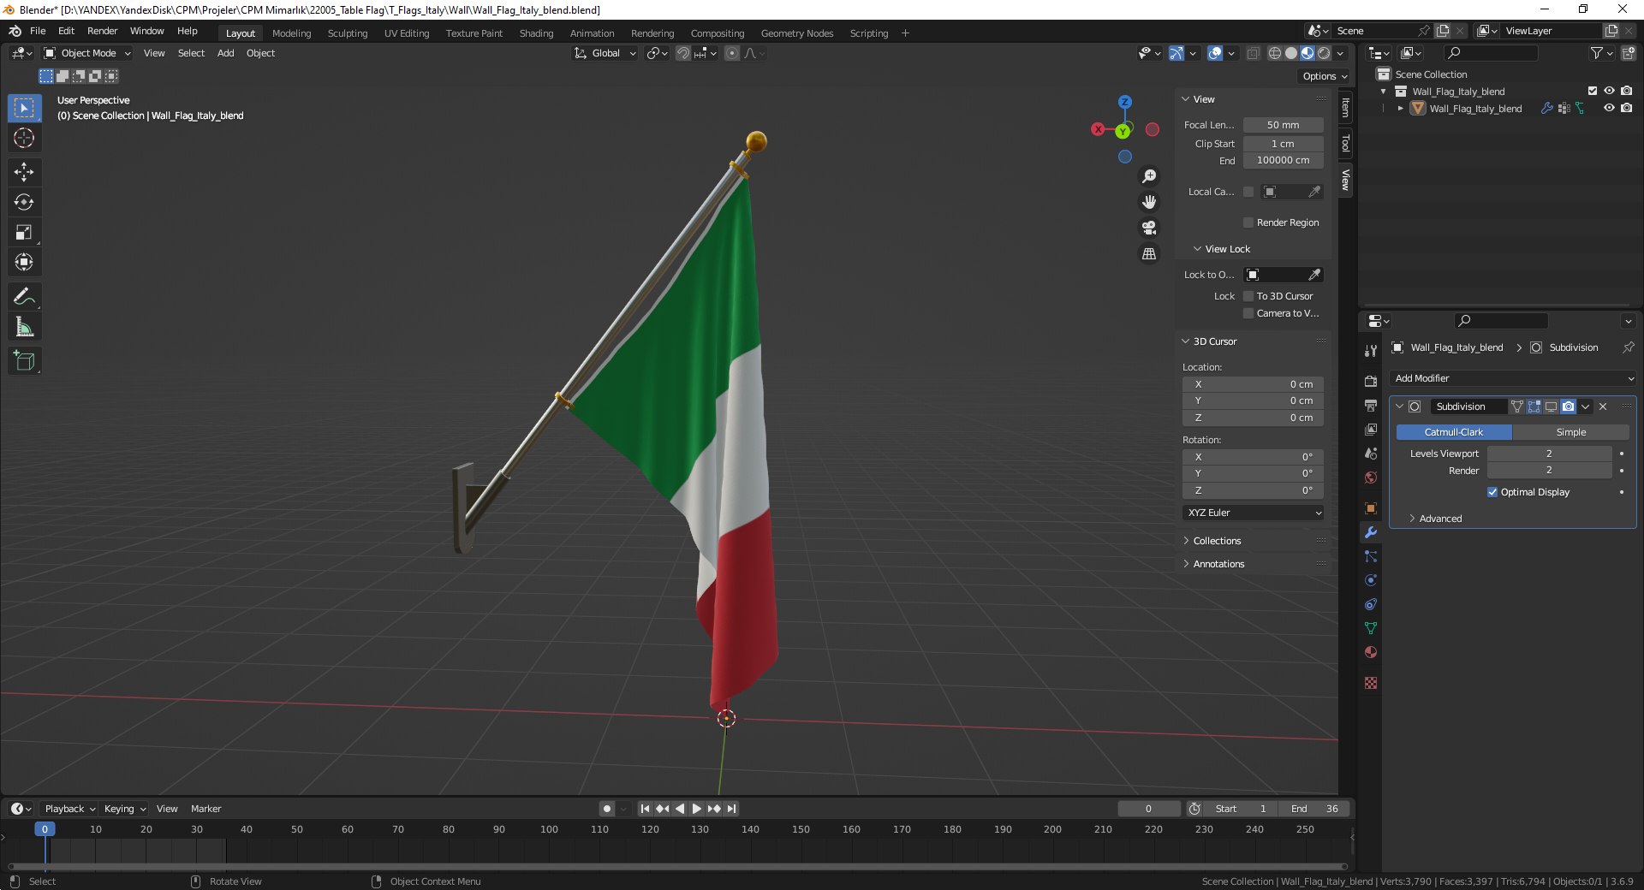
Task: Select the Annotate tool
Action: tap(24, 297)
